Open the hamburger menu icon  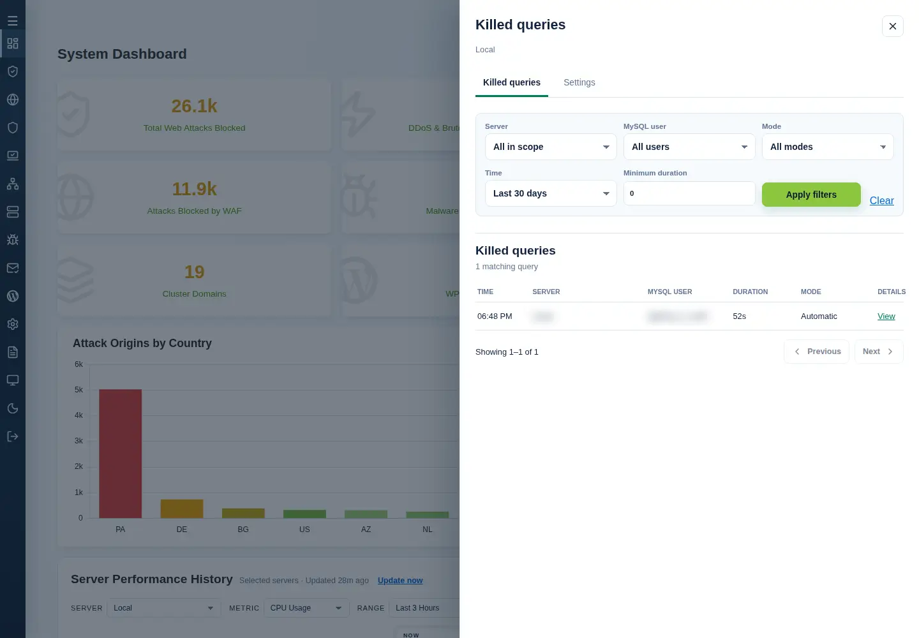tap(12, 20)
